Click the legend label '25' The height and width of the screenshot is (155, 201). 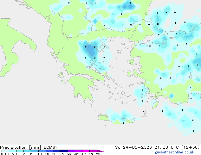coord(62,154)
